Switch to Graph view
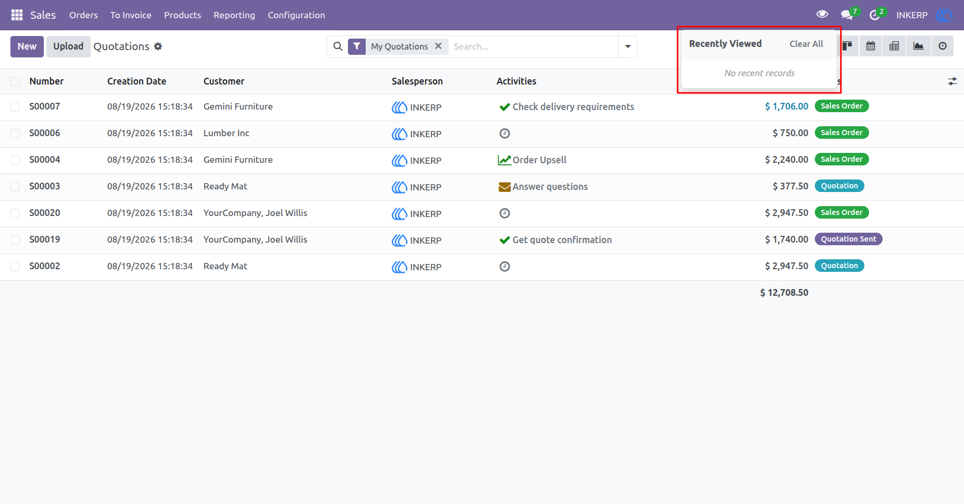Viewport: 964px width, 504px height. [919, 46]
